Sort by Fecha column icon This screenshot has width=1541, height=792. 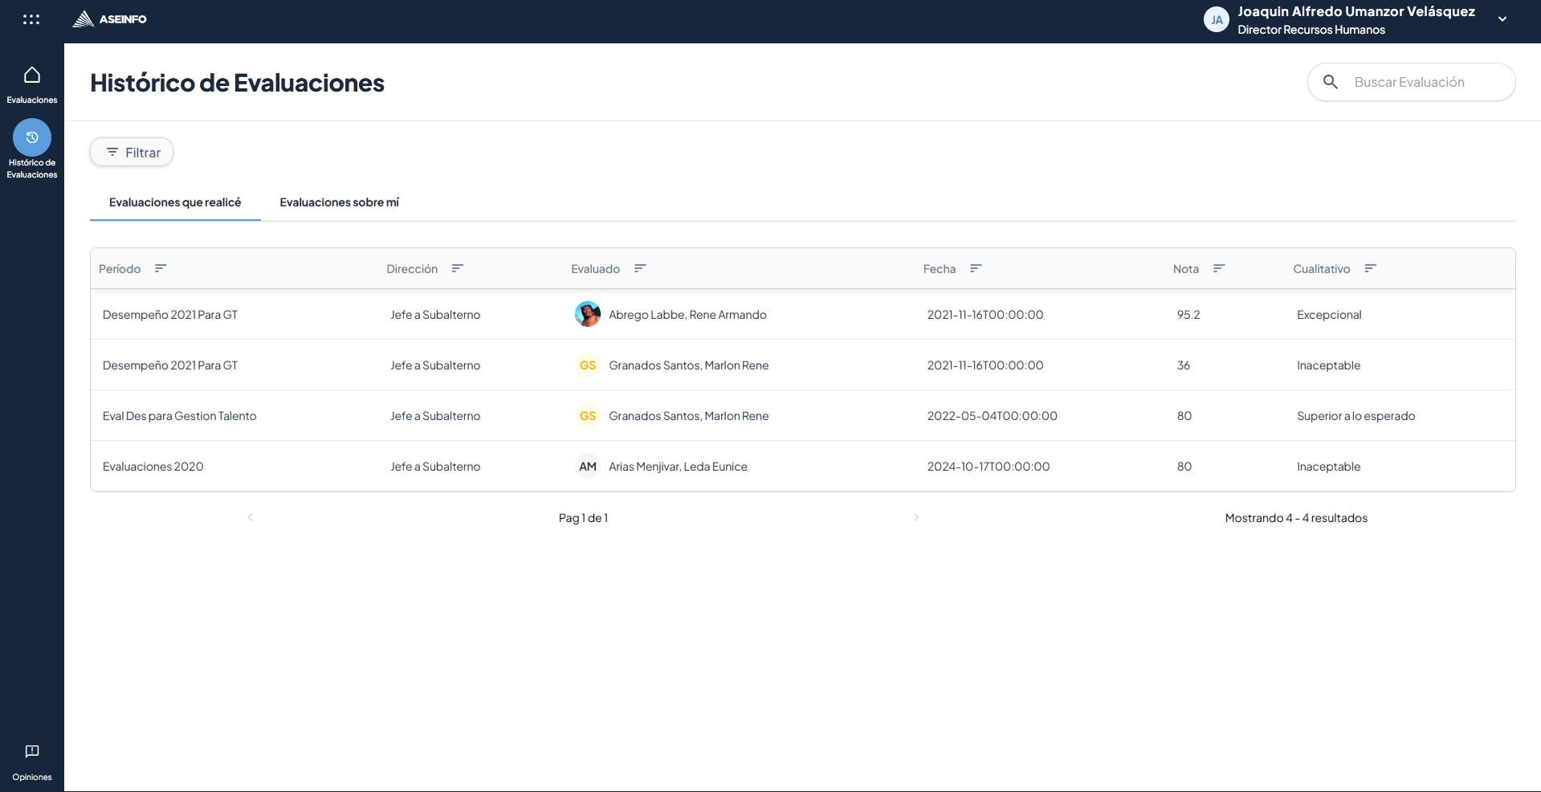coord(976,268)
